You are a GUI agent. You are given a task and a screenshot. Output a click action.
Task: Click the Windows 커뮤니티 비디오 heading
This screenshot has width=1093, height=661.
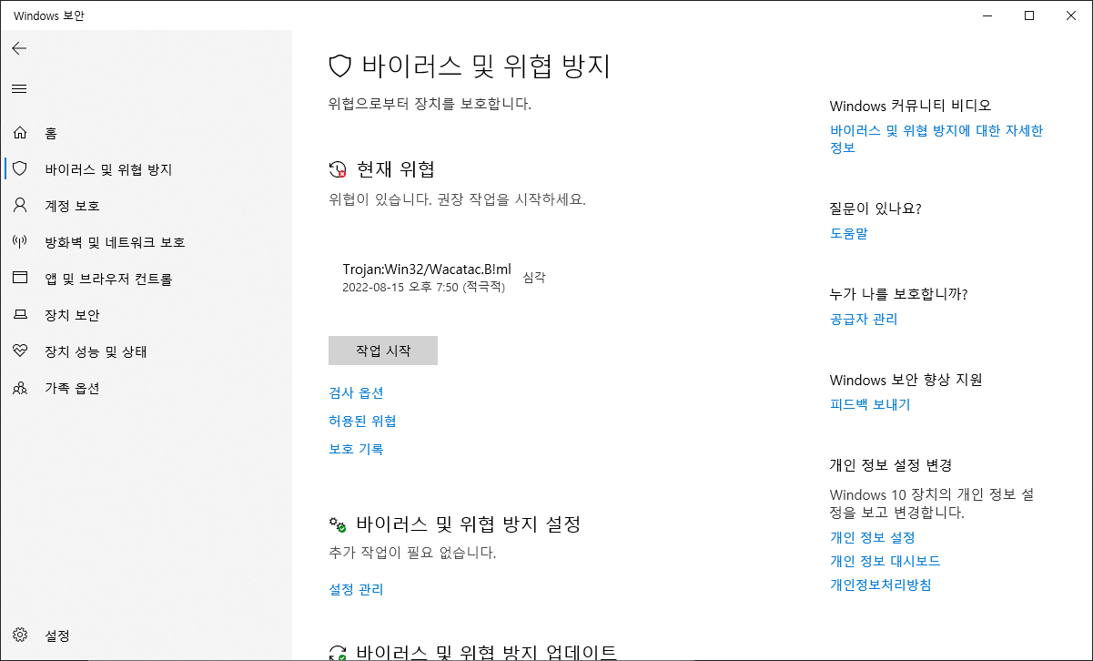pyautogui.click(x=910, y=106)
